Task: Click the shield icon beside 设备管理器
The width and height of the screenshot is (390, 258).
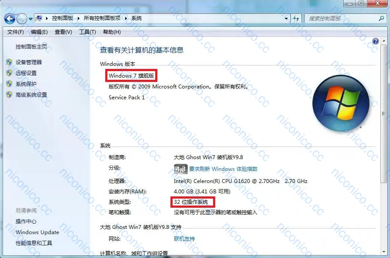Action: [9, 62]
